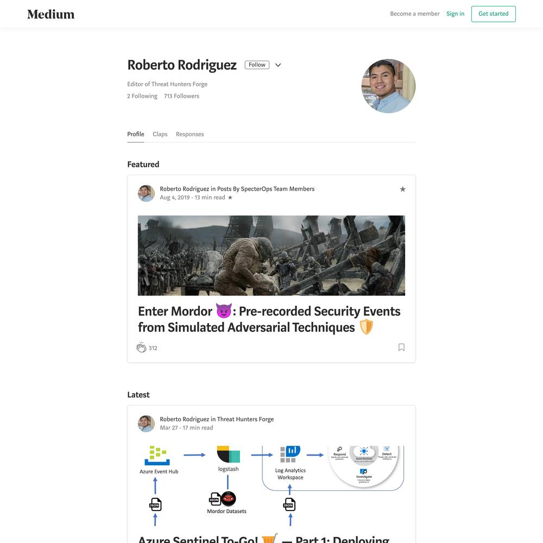The height and width of the screenshot is (543, 543).
Task: Switch to the Responses tab
Action: pyautogui.click(x=190, y=134)
